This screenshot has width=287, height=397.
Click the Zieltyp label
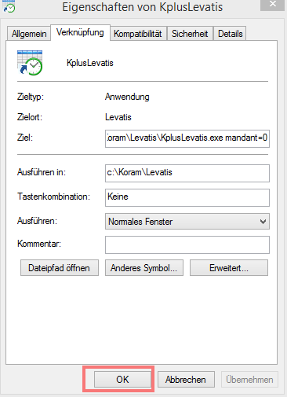(31, 97)
